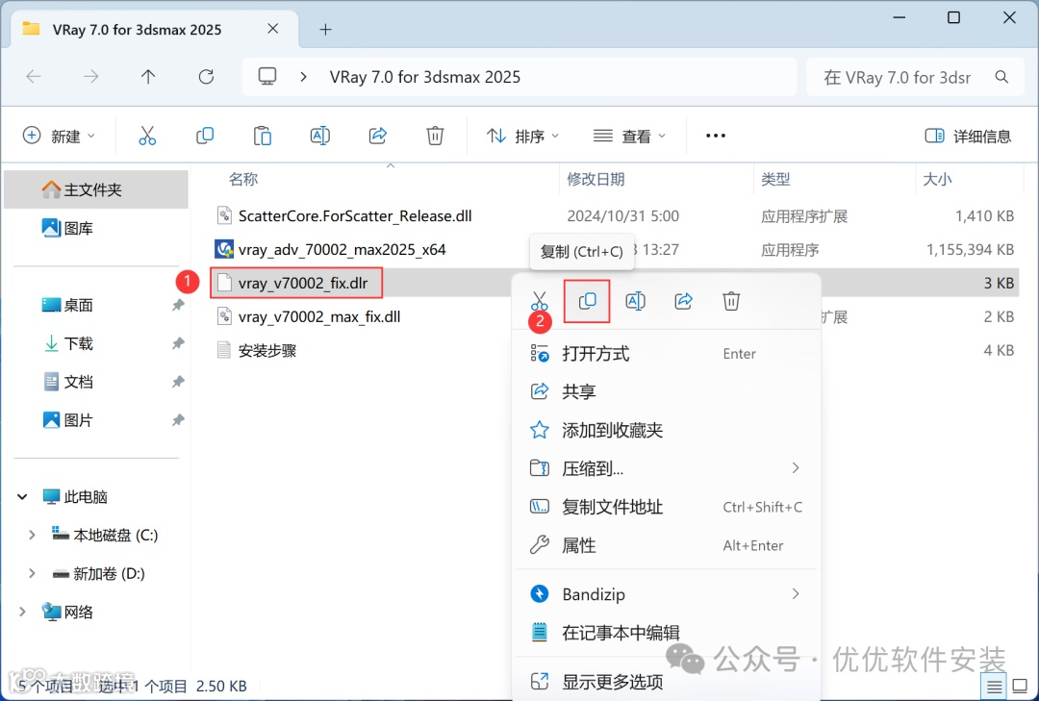The width and height of the screenshot is (1039, 701).
Task: Expand the 网络 tree node
Action: (x=22, y=612)
